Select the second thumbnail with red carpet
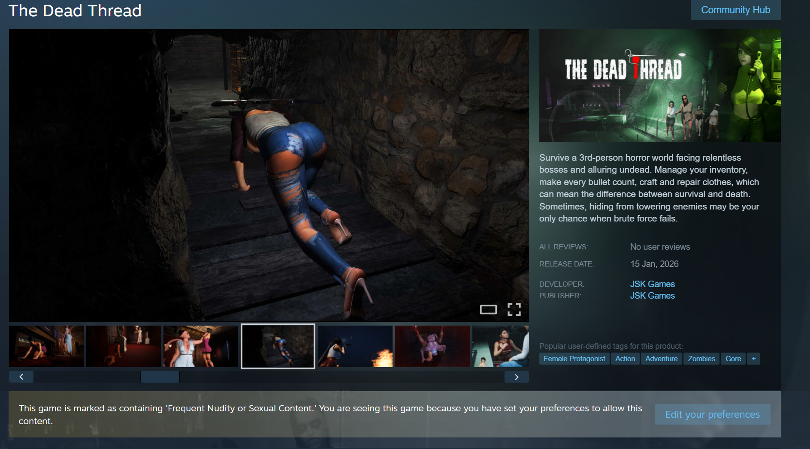 (x=124, y=346)
